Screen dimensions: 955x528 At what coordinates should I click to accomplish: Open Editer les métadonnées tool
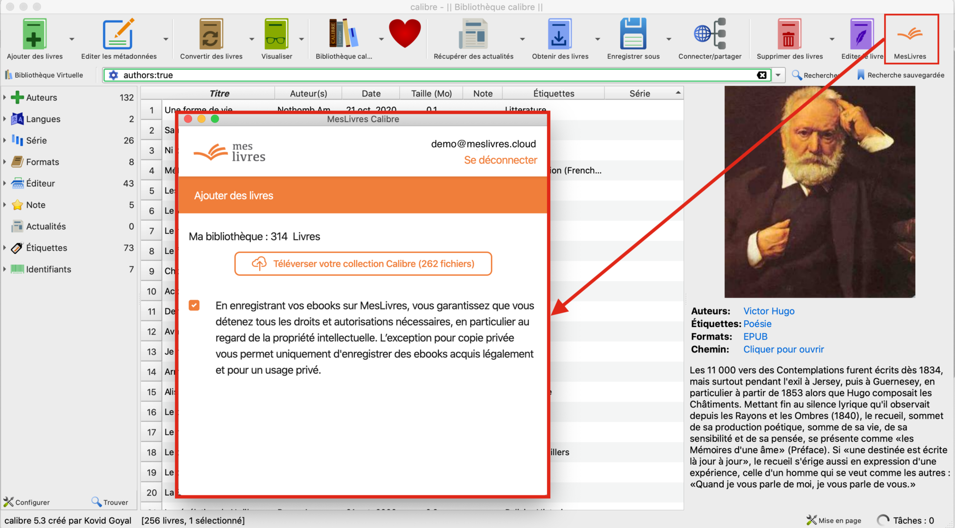118,34
